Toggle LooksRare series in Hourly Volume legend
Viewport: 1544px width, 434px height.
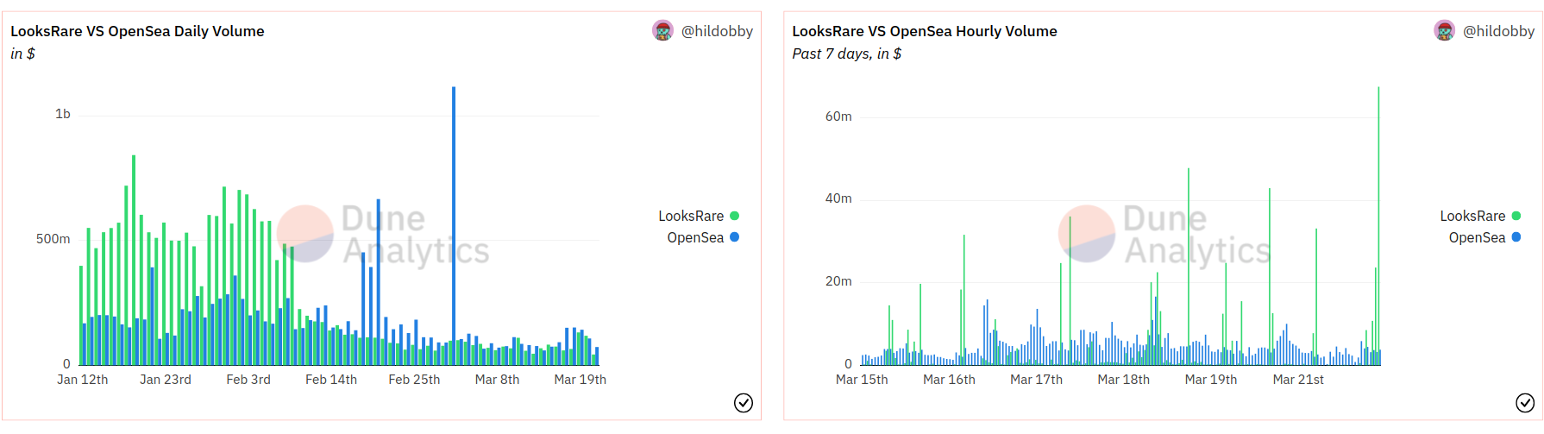click(1480, 216)
